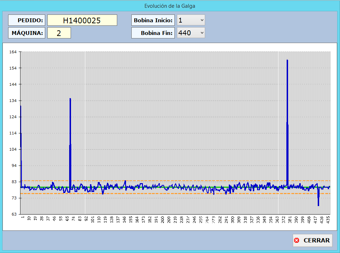Screen dimensions: 340x253
Task: Expand the Bobina Fin dropdown arrow
Action: pos(202,33)
